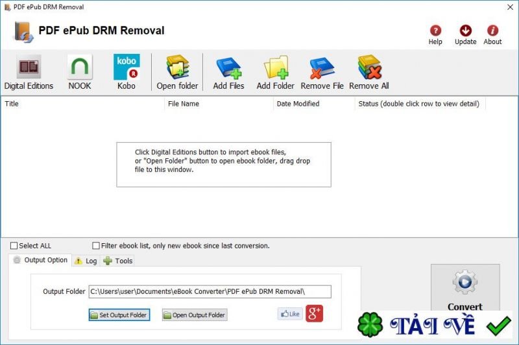The image size is (519, 345).
Task: Check for an Update
Action: click(465, 35)
